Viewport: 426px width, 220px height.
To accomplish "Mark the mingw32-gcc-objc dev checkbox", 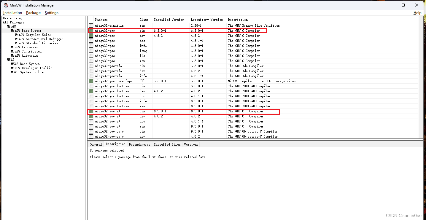I will coord(91,136).
